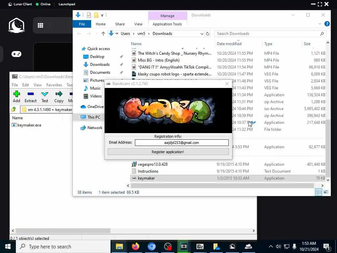337x253 pixels.
Task: Switch to Large icons view in Explorer
Action: (x=326, y=192)
